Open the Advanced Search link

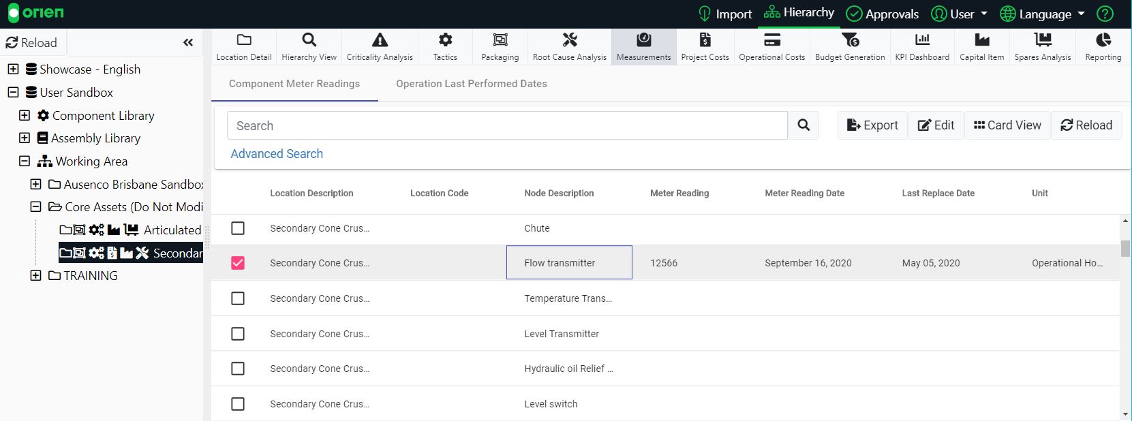[x=277, y=154]
